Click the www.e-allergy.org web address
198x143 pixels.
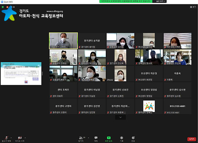(x=54, y=11)
